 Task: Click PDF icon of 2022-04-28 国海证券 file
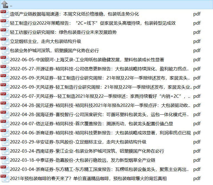click(x=5, y=114)
